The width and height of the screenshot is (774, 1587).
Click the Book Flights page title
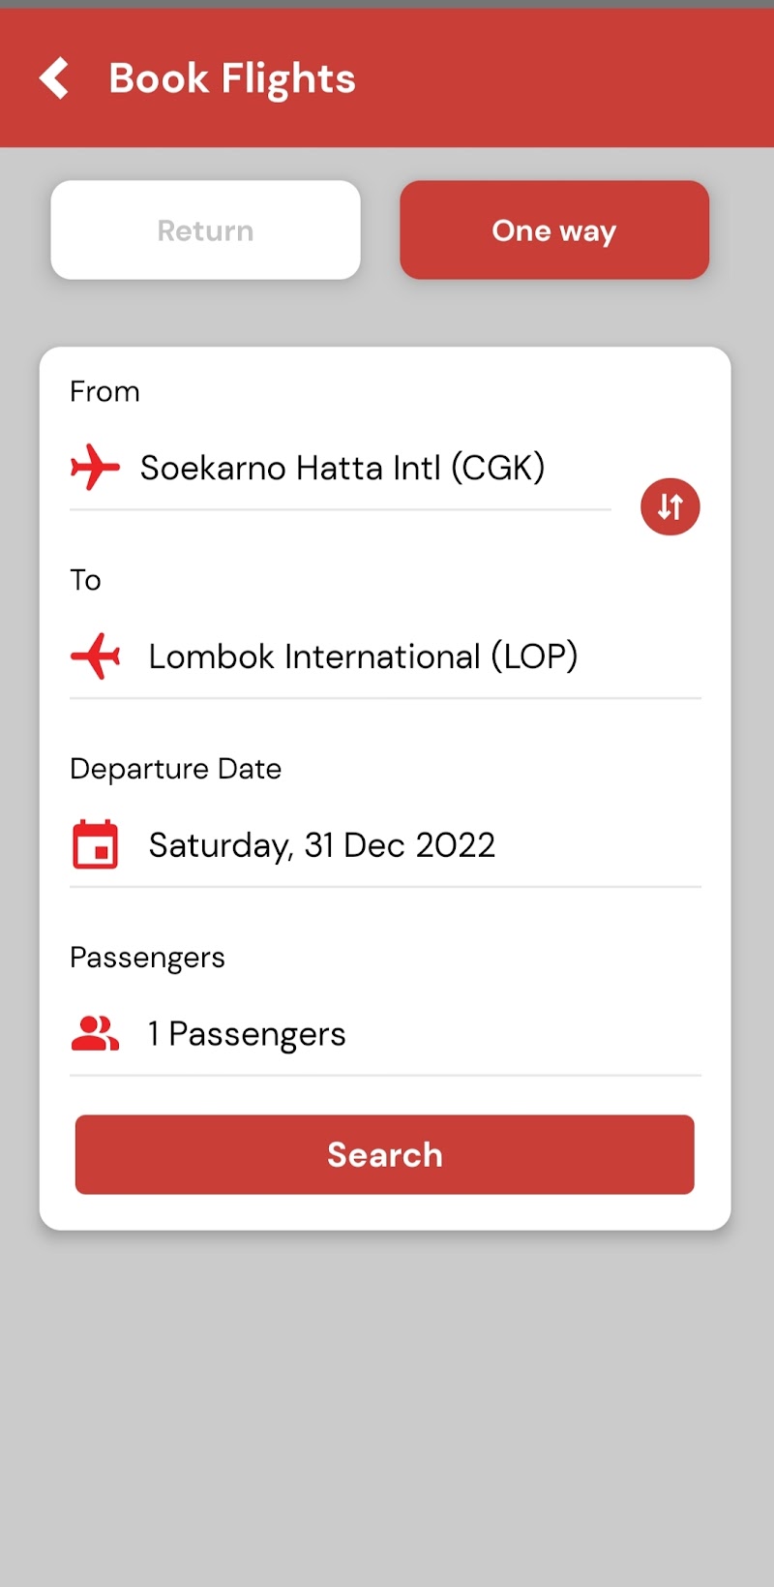point(232,78)
